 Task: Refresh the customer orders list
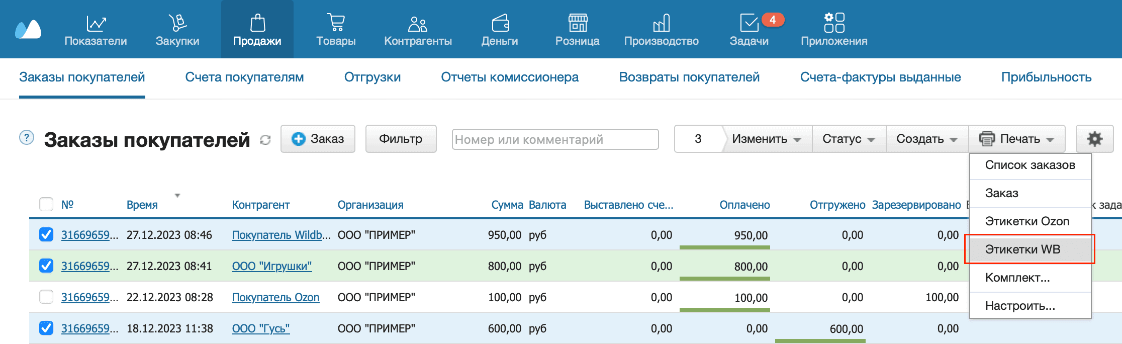(x=265, y=140)
